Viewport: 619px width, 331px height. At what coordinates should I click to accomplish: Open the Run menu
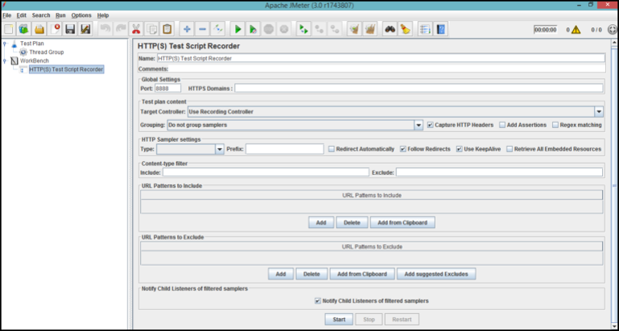click(60, 15)
